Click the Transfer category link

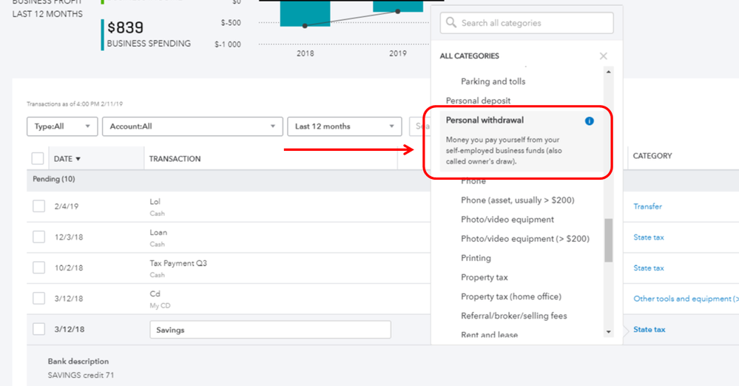[647, 206]
